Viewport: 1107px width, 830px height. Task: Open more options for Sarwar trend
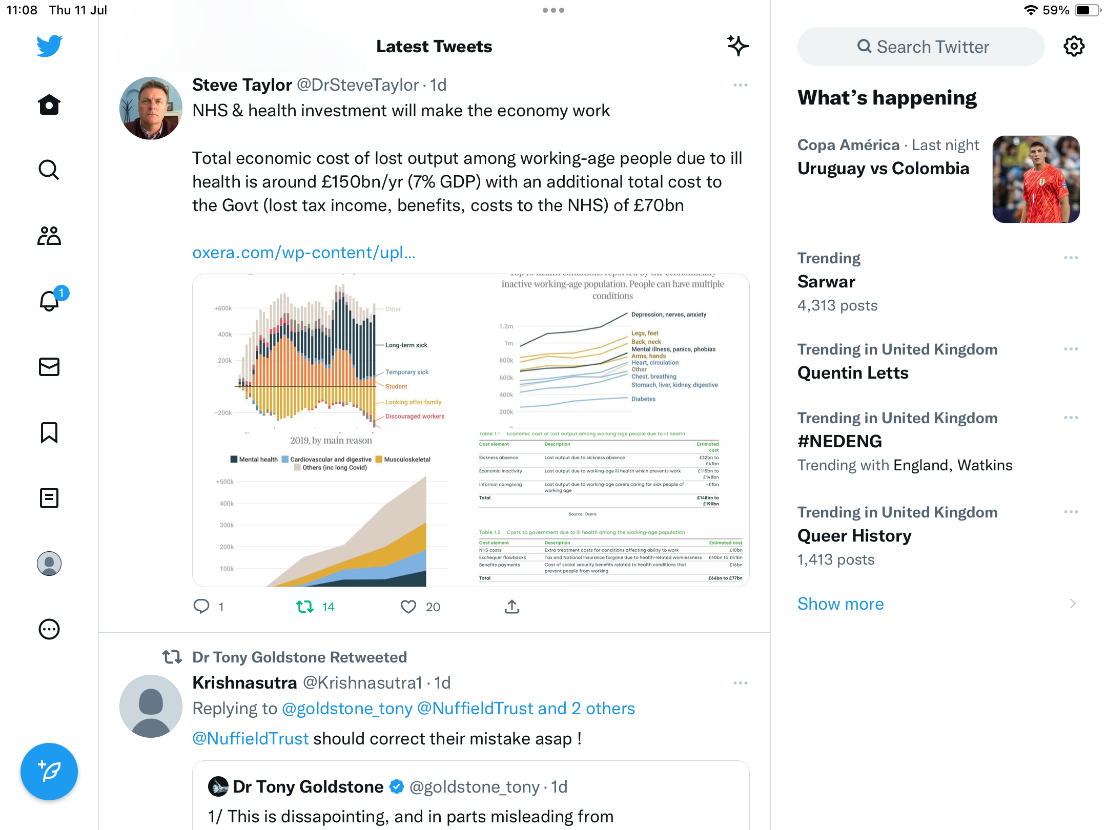pyautogui.click(x=1071, y=258)
